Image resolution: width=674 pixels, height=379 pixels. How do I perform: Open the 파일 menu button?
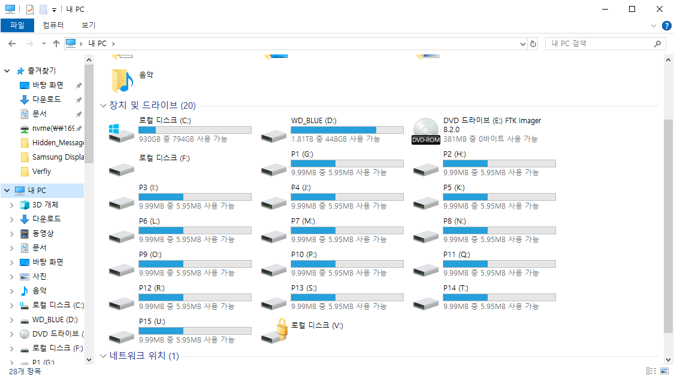pyautogui.click(x=17, y=25)
